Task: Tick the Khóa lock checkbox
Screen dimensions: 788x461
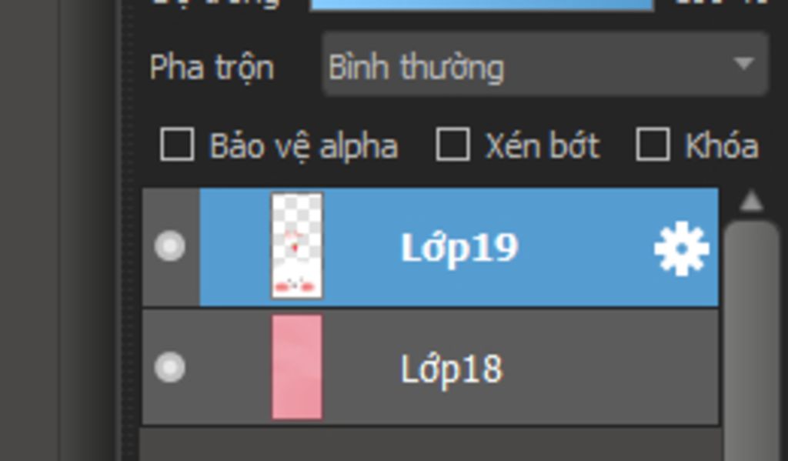Action: point(653,145)
